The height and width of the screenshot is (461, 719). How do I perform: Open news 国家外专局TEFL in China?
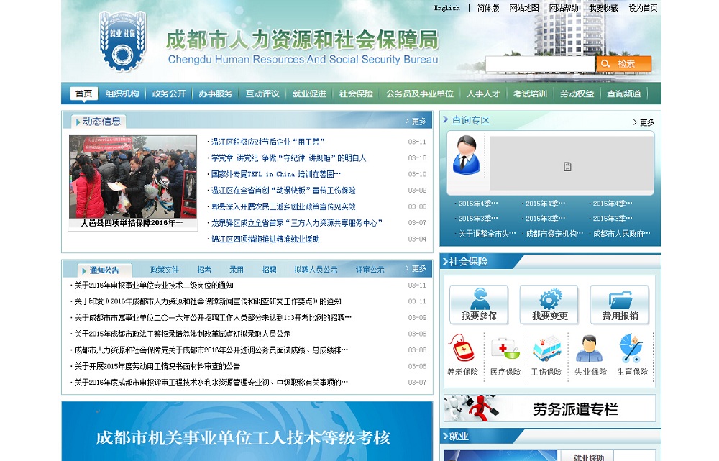[x=275, y=174]
